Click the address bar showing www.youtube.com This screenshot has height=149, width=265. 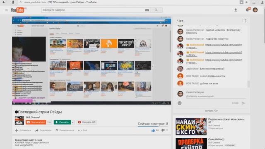pyautogui.click(x=35, y=2)
